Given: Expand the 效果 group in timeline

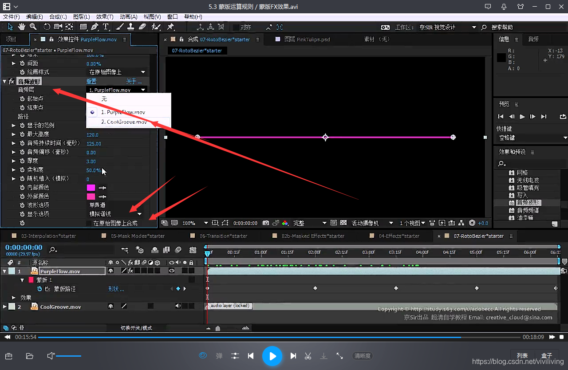Looking at the screenshot, I should click(x=14, y=298).
